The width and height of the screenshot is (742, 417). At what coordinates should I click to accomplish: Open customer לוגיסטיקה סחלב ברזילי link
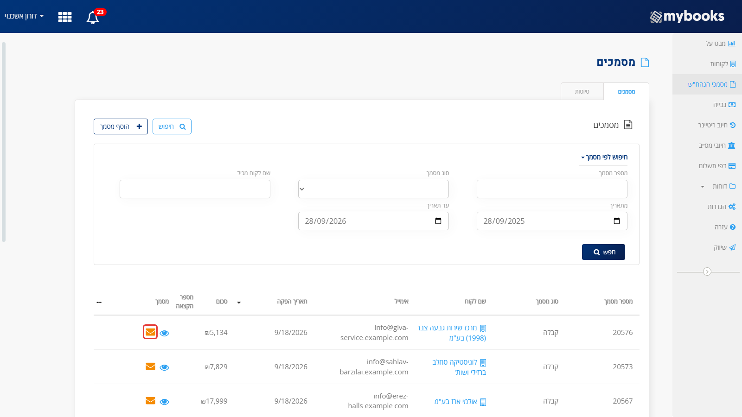(x=459, y=367)
